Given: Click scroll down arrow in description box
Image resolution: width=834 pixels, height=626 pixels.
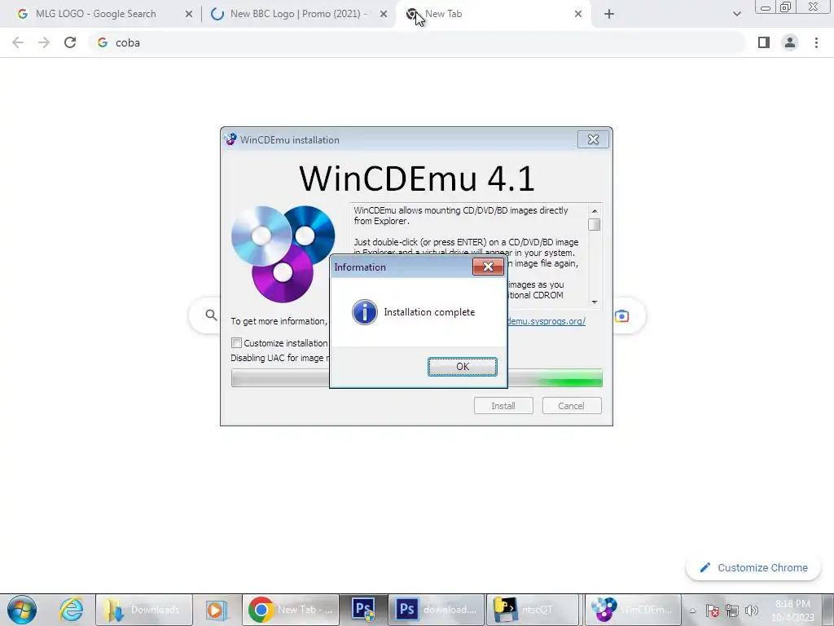Looking at the screenshot, I should (x=595, y=302).
